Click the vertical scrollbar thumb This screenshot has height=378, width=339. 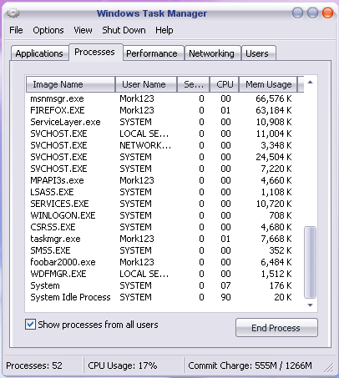pos(310,263)
